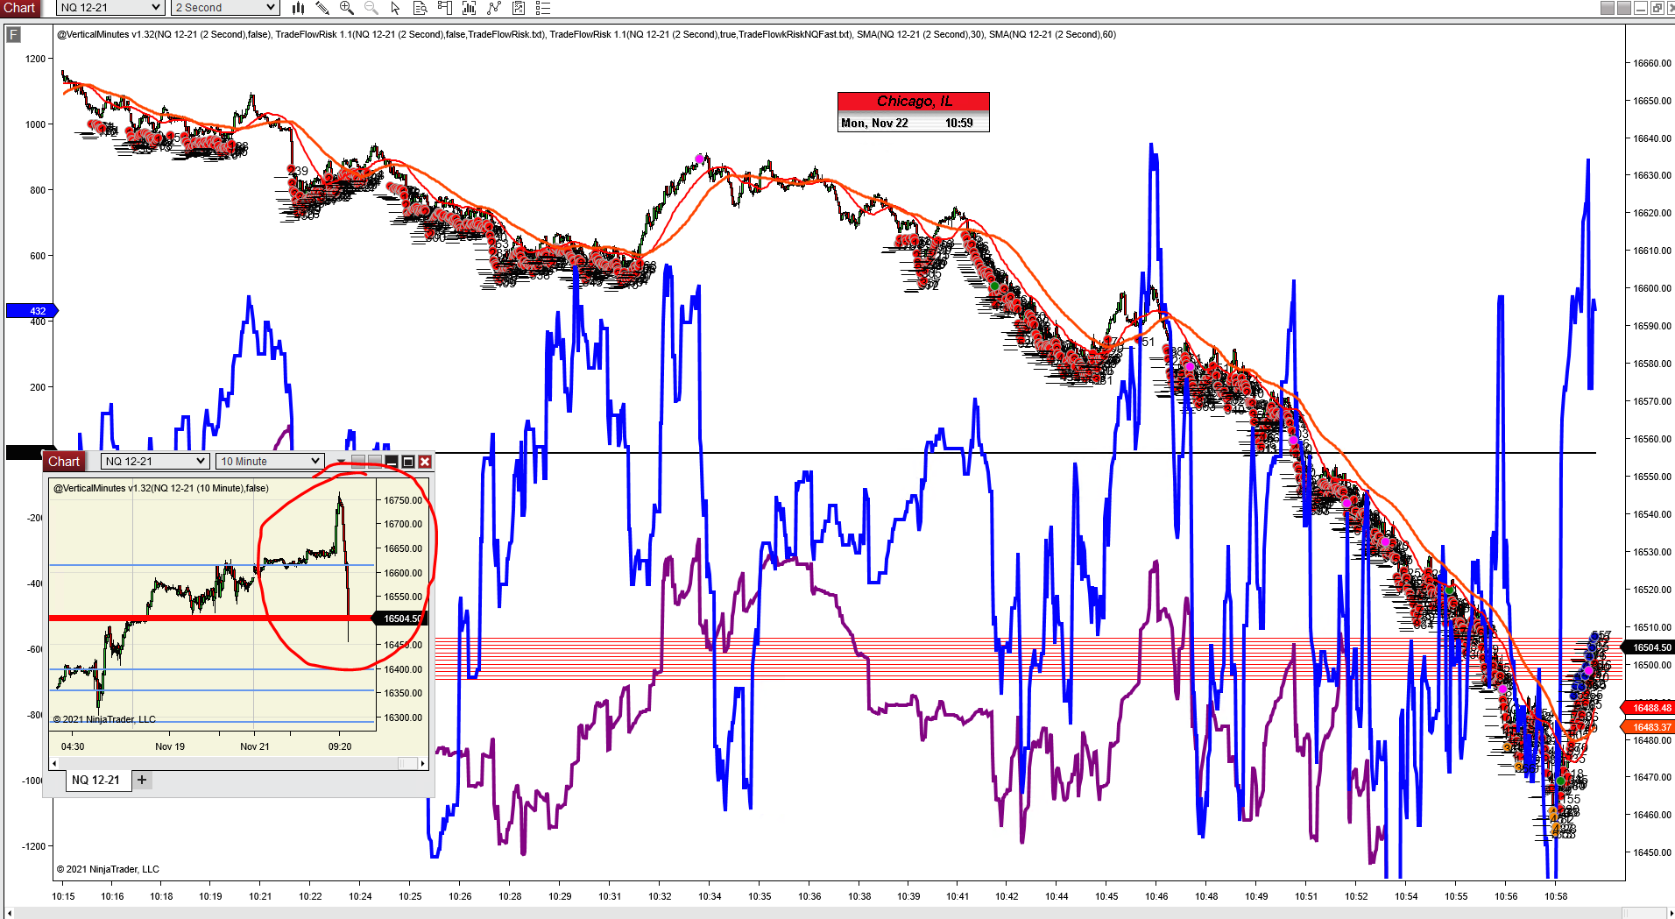Screen dimensions: 1675x919
Task: Expand the main chart instrument selector NQ 12-21
Action: coord(110,8)
